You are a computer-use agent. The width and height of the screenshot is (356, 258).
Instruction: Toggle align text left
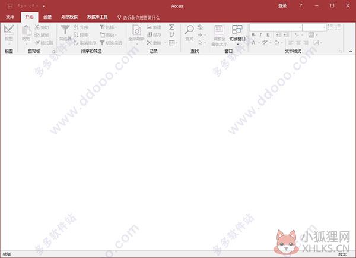[291, 43]
